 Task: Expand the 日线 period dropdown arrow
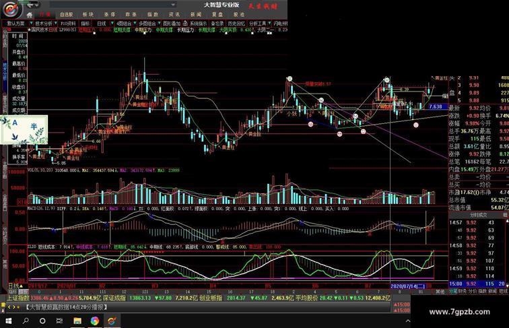point(112,24)
